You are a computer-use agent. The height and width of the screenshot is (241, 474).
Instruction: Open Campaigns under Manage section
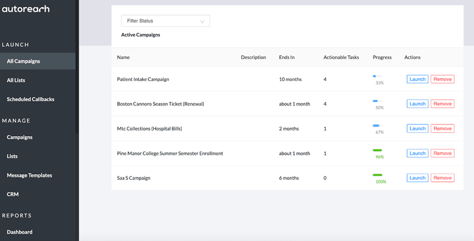(20, 137)
